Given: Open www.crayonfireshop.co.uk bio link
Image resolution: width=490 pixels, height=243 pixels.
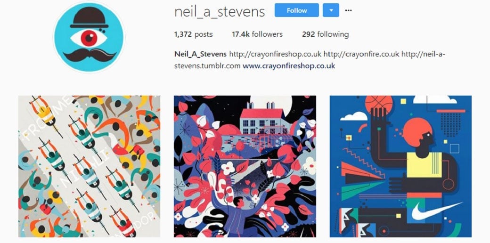Looking at the screenshot, I should point(289,66).
